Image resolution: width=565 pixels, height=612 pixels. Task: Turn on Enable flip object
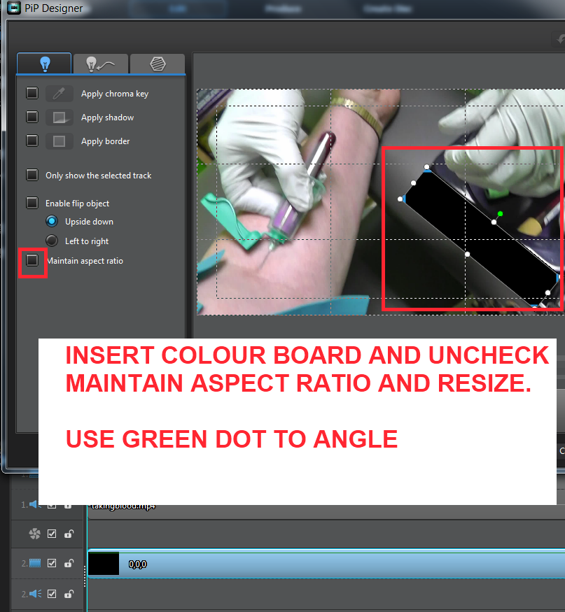point(32,204)
